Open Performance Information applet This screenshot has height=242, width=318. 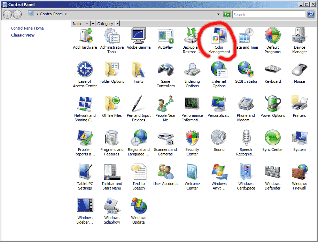[x=192, y=109]
